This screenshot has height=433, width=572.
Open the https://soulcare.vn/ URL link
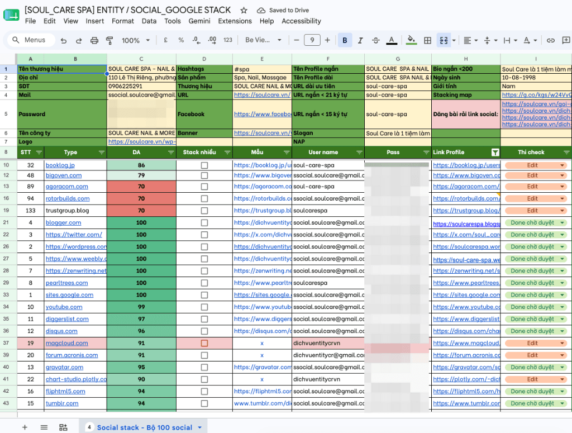point(262,95)
